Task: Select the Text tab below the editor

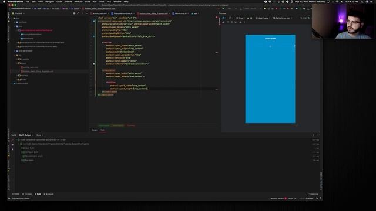Action: tap(102, 130)
